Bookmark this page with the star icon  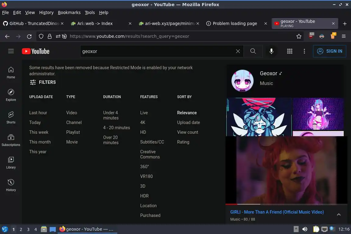299,36
